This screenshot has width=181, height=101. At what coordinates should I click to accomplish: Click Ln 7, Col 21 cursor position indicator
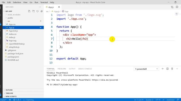(139, 100)
